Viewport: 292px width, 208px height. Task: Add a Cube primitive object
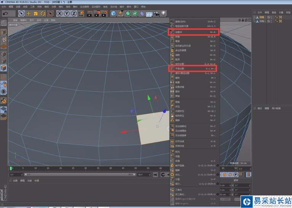coord(114,13)
